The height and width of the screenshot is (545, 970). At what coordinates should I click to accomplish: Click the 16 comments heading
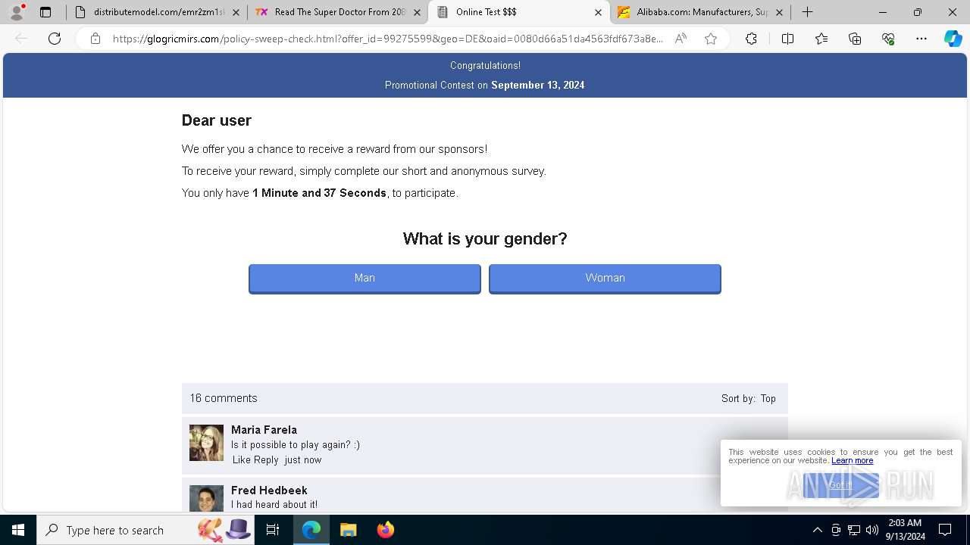click(x=224, y=398)
